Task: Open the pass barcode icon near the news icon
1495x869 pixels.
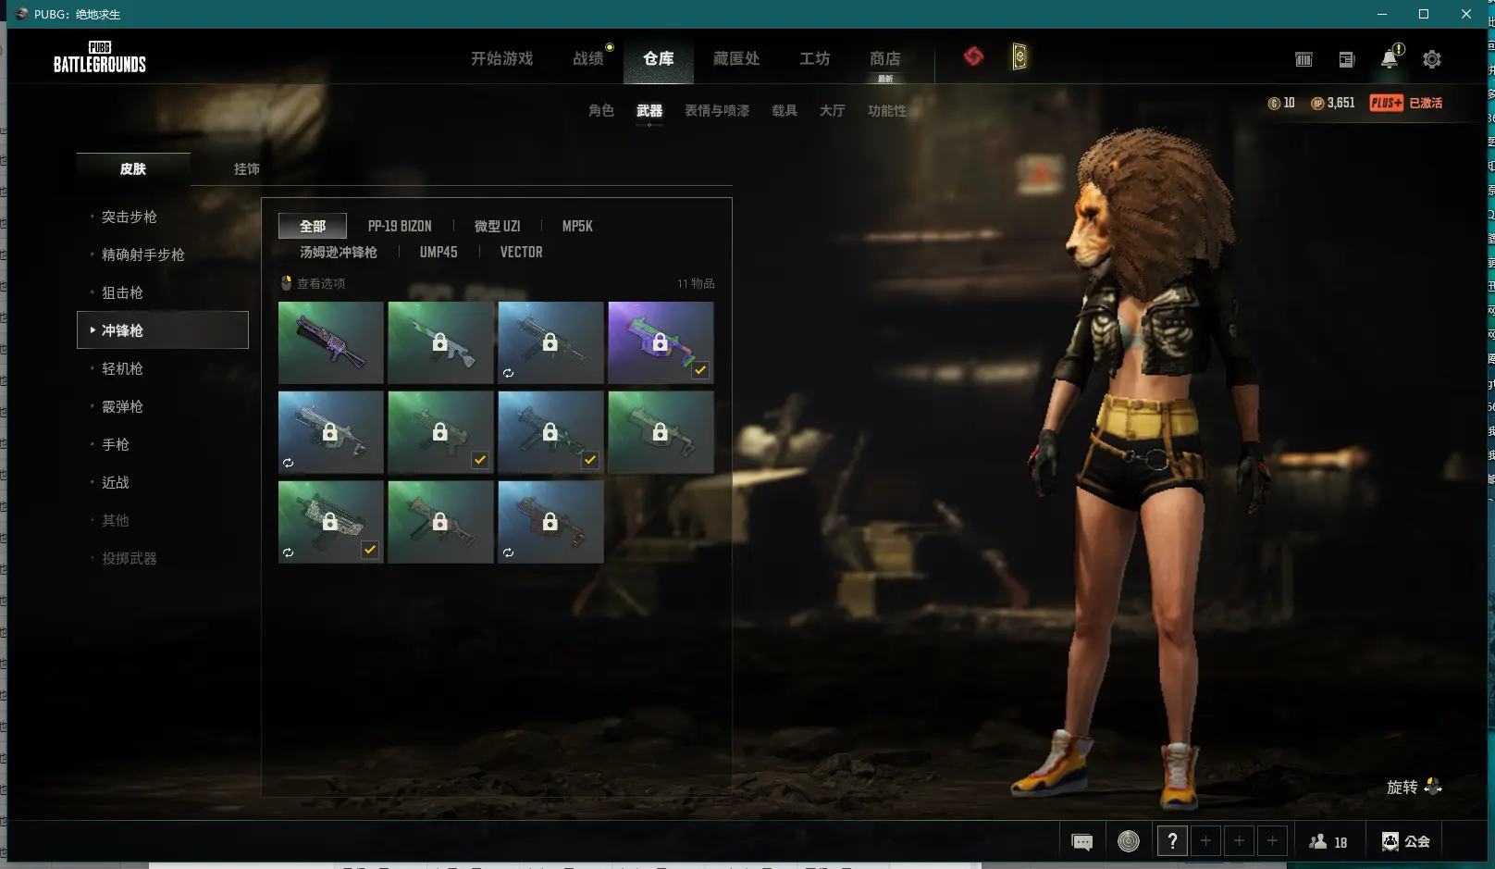Action: [1303, 59]
